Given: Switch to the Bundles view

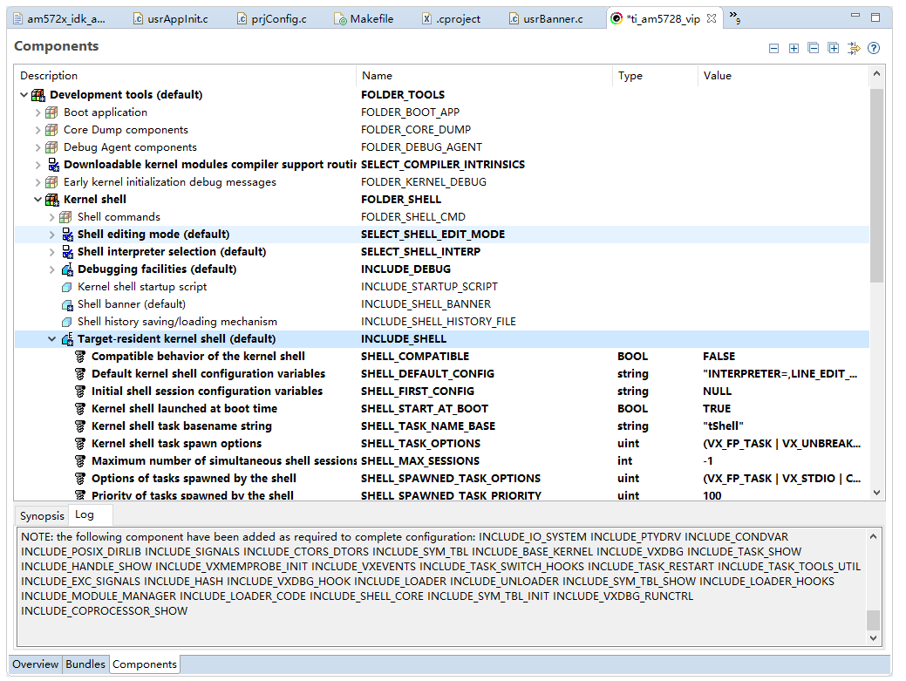Looking at the screenshot, I should (85, 664).
